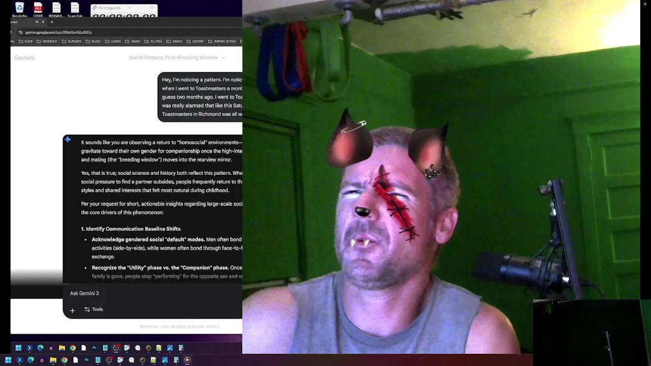651x366 pixels.
Task: Open OBS in the recorded inner taskbar
Action: point(116,348)
